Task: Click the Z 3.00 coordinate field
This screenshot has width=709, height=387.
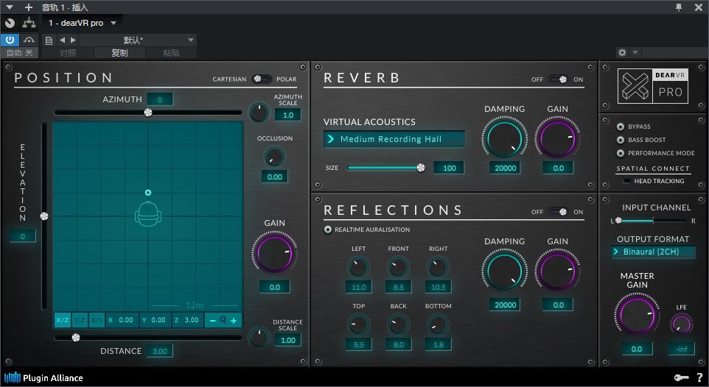Action: pos(187,320)
